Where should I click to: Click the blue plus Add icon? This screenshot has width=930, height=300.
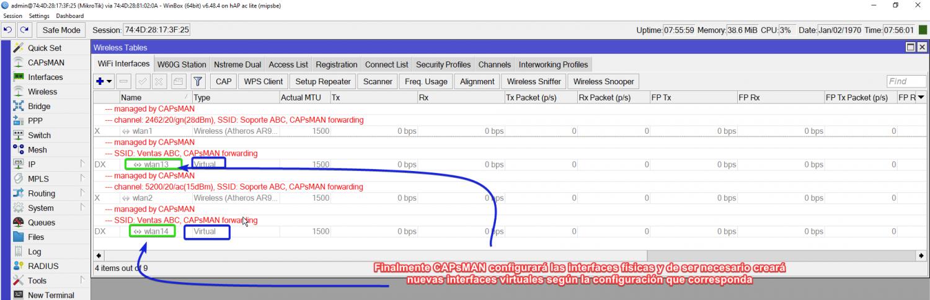click(x=101, y=81)
